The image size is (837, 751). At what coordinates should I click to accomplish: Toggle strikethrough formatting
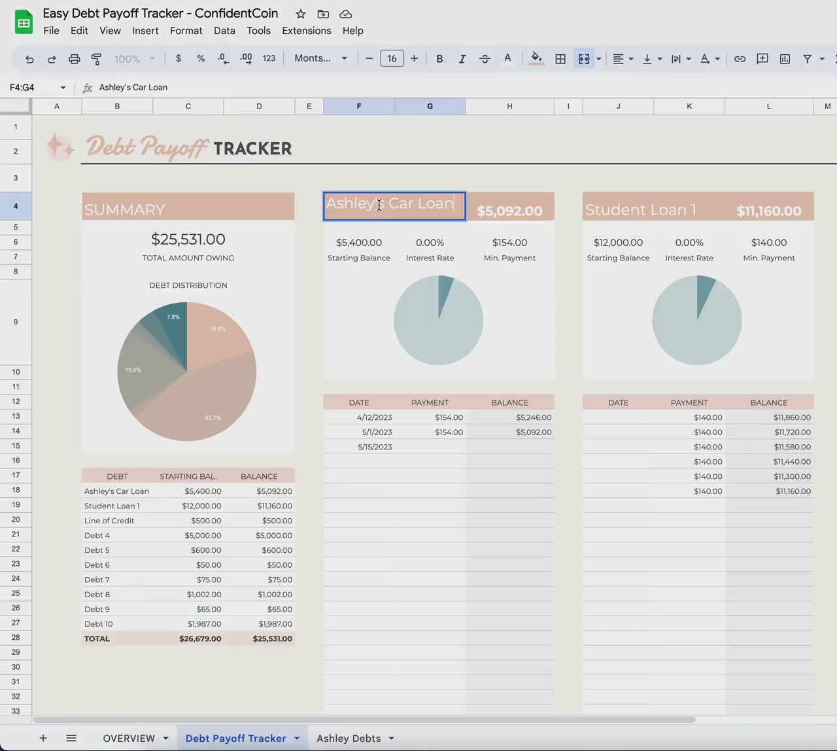tap(485, 59)
